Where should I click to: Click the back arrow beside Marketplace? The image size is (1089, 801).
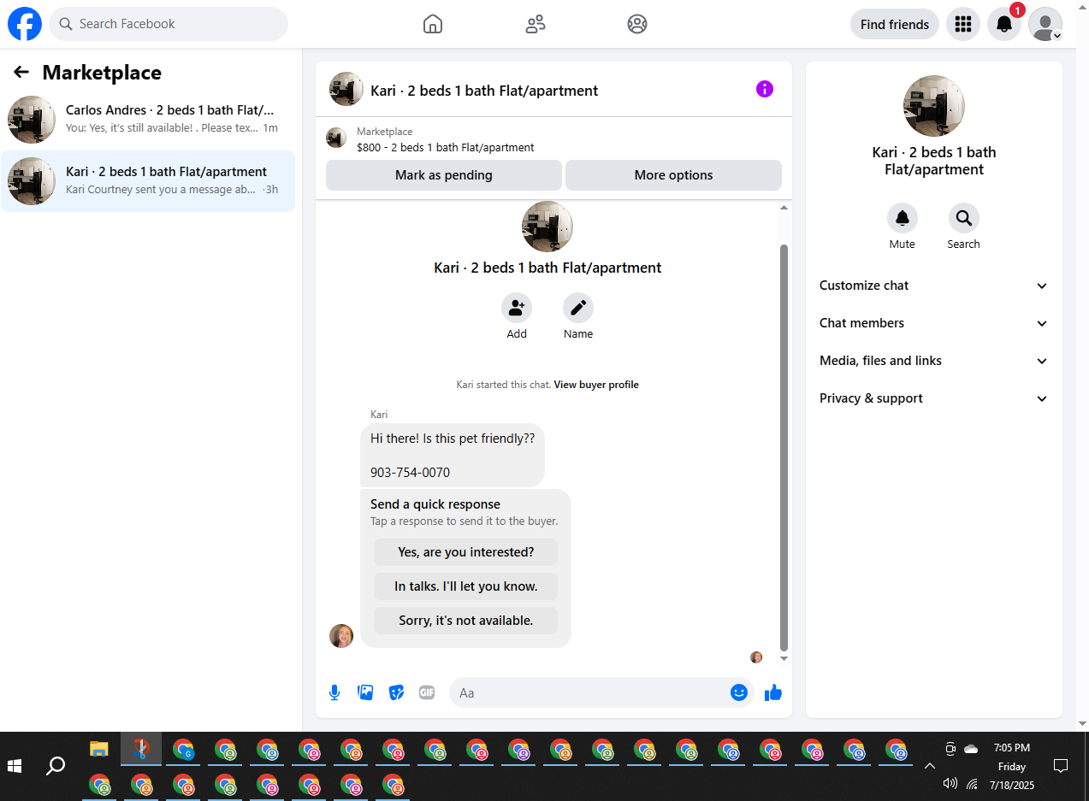pos(21,73)
